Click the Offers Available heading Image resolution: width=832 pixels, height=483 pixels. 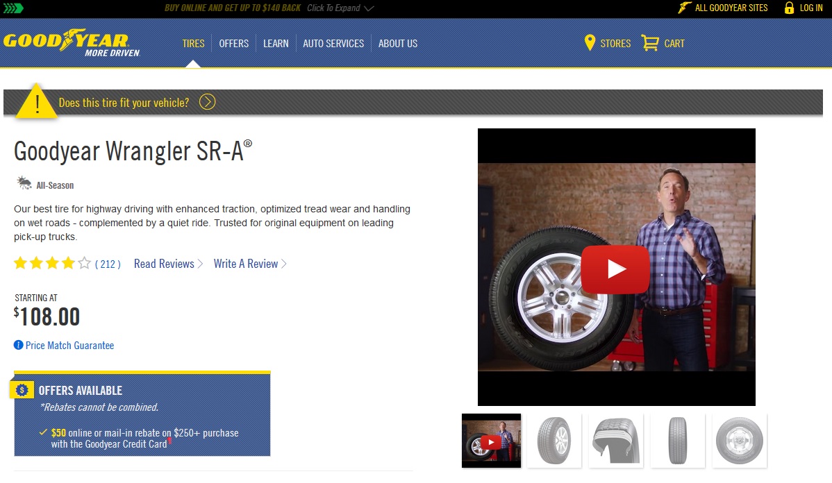click(80, 390)
